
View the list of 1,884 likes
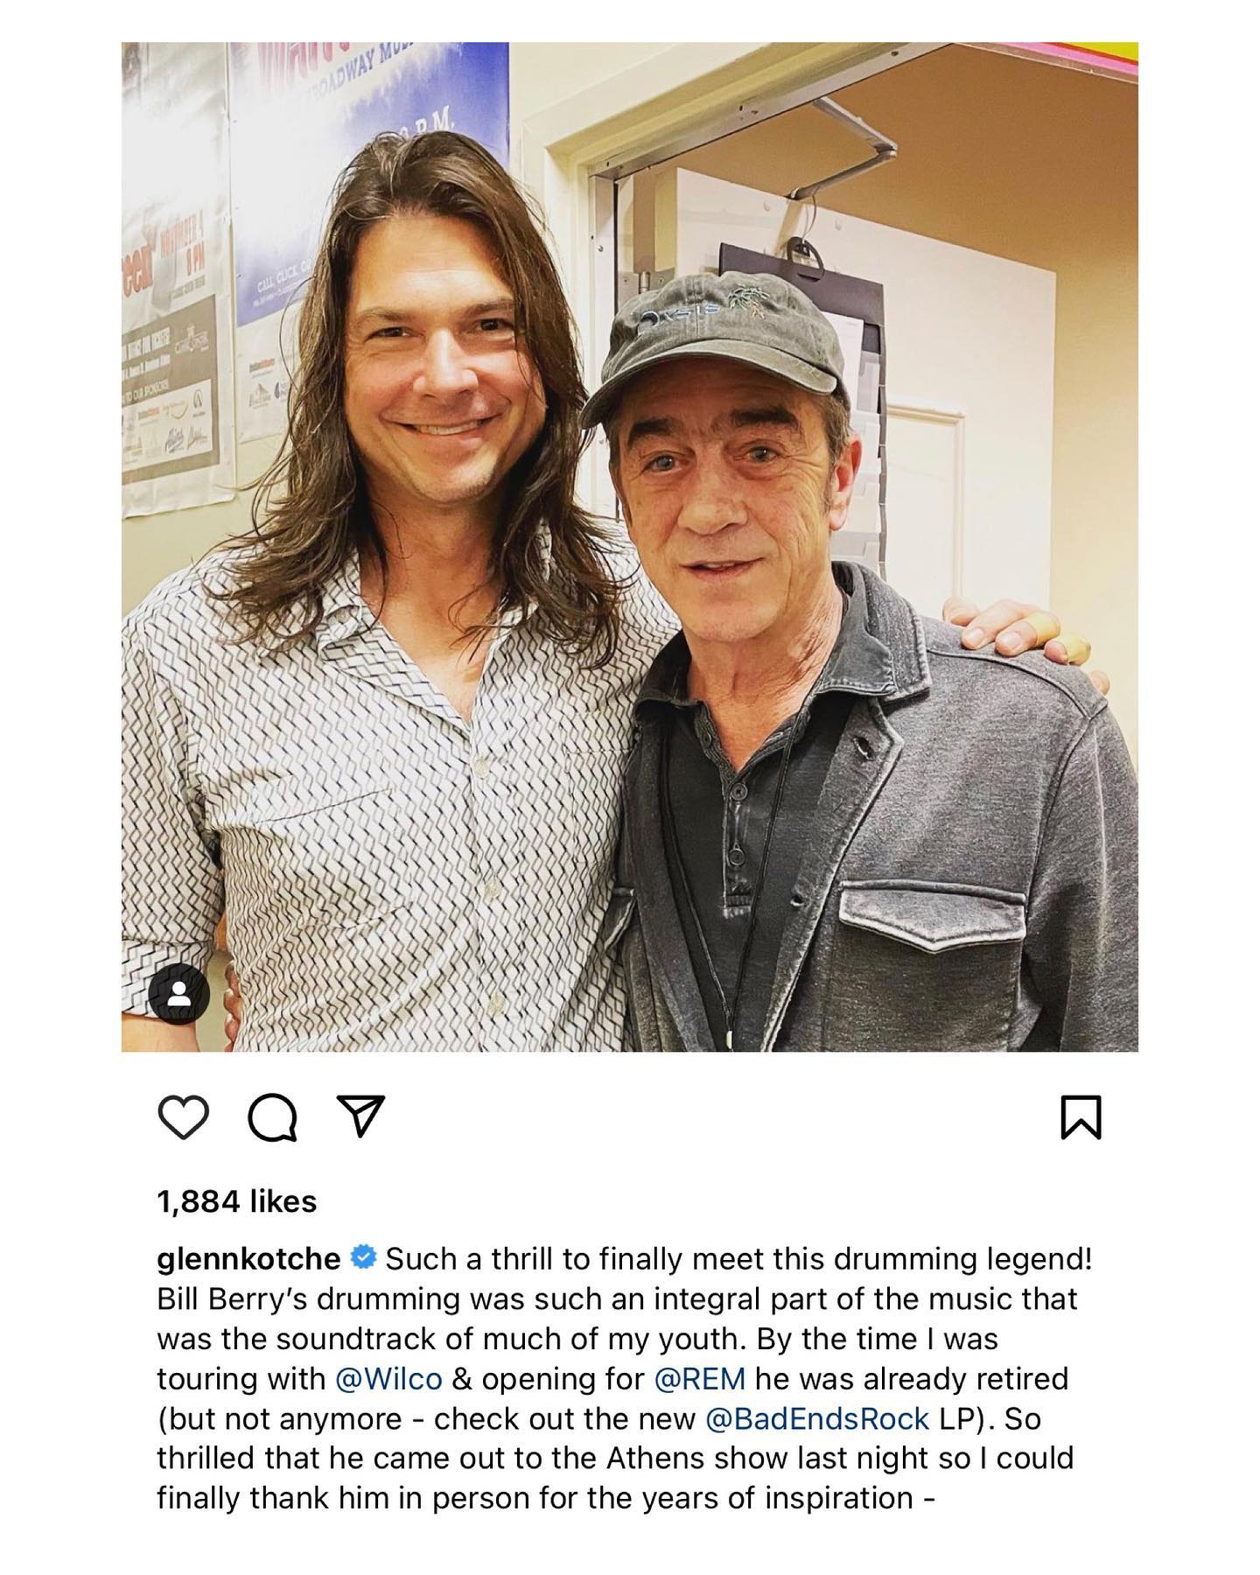(236, 1200)
